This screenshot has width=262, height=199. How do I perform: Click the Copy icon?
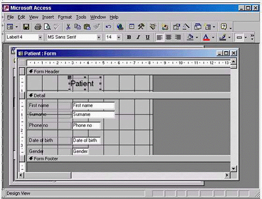tap(77, 27)
